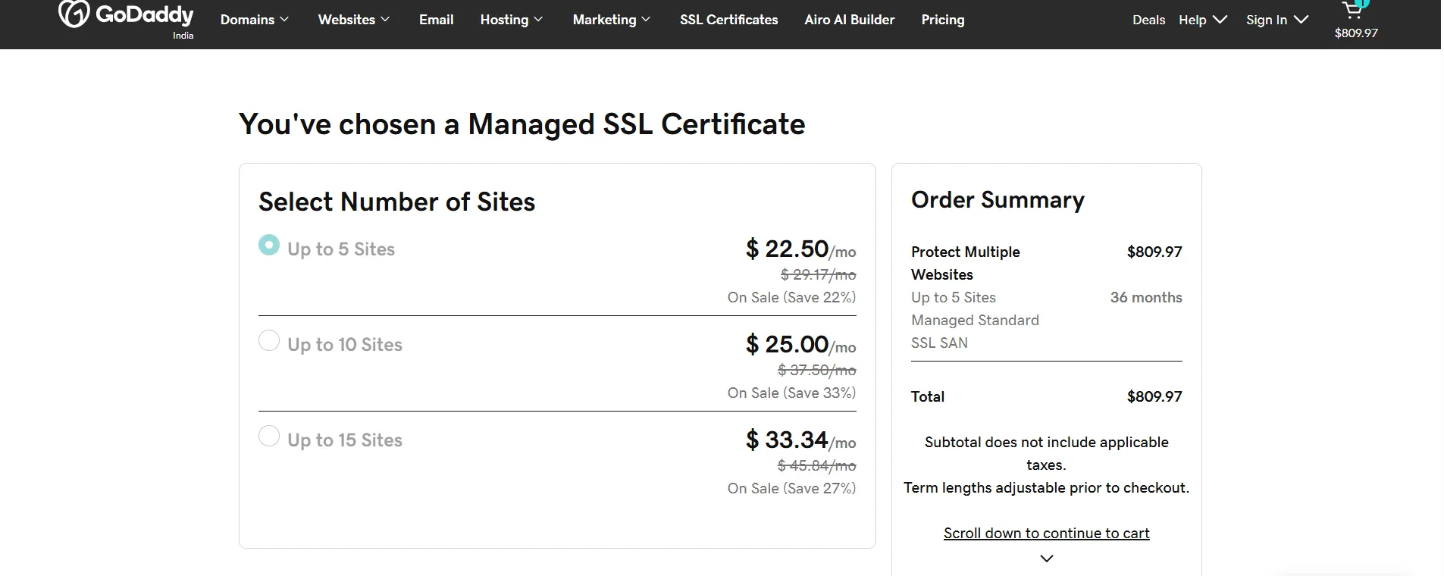Click the Order Summary heading

(998, 199)
